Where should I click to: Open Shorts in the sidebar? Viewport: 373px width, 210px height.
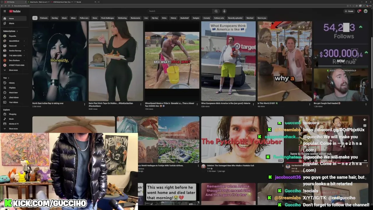(14, 23)
